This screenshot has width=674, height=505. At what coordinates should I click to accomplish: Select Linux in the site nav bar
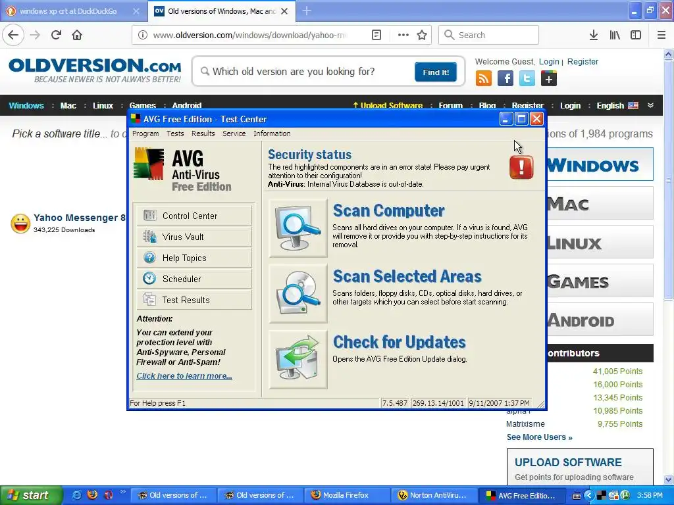click(x=103, y=106)
